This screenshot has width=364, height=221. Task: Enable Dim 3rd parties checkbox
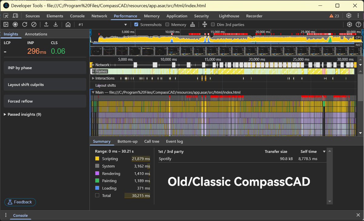point(213,25)
